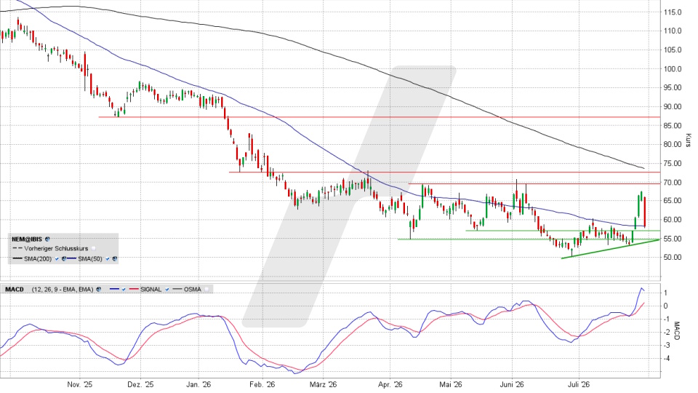
Task: Toggle the blue MACD line checkbox
Action: click(124, 289)
